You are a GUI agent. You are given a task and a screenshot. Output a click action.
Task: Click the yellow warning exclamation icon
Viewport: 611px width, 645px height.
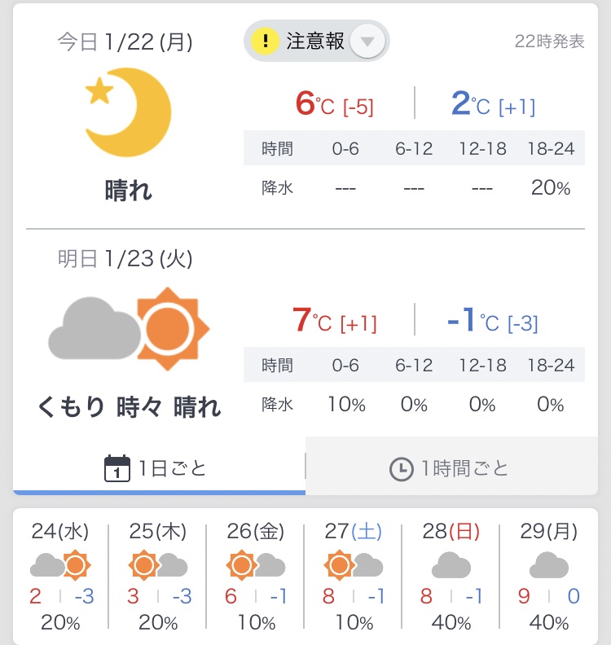[x=265, y=41]
